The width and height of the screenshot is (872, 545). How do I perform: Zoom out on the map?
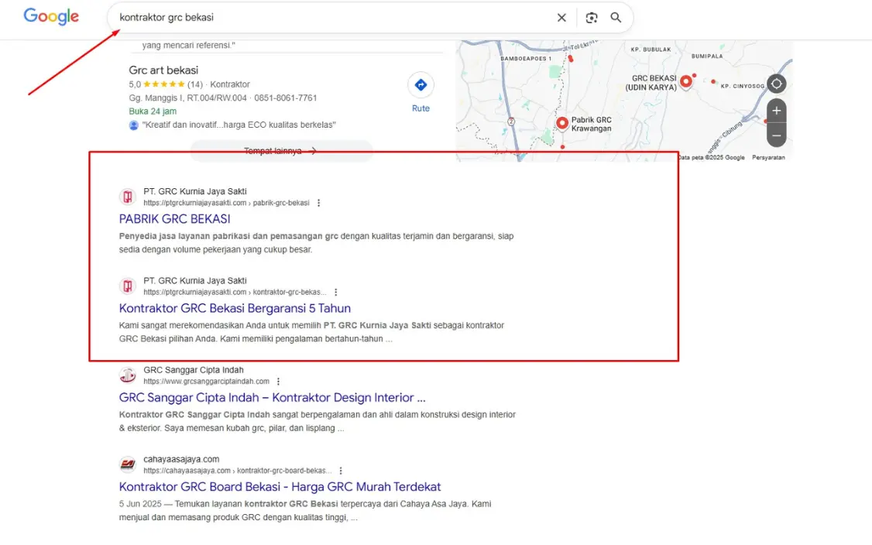point(776,135)
